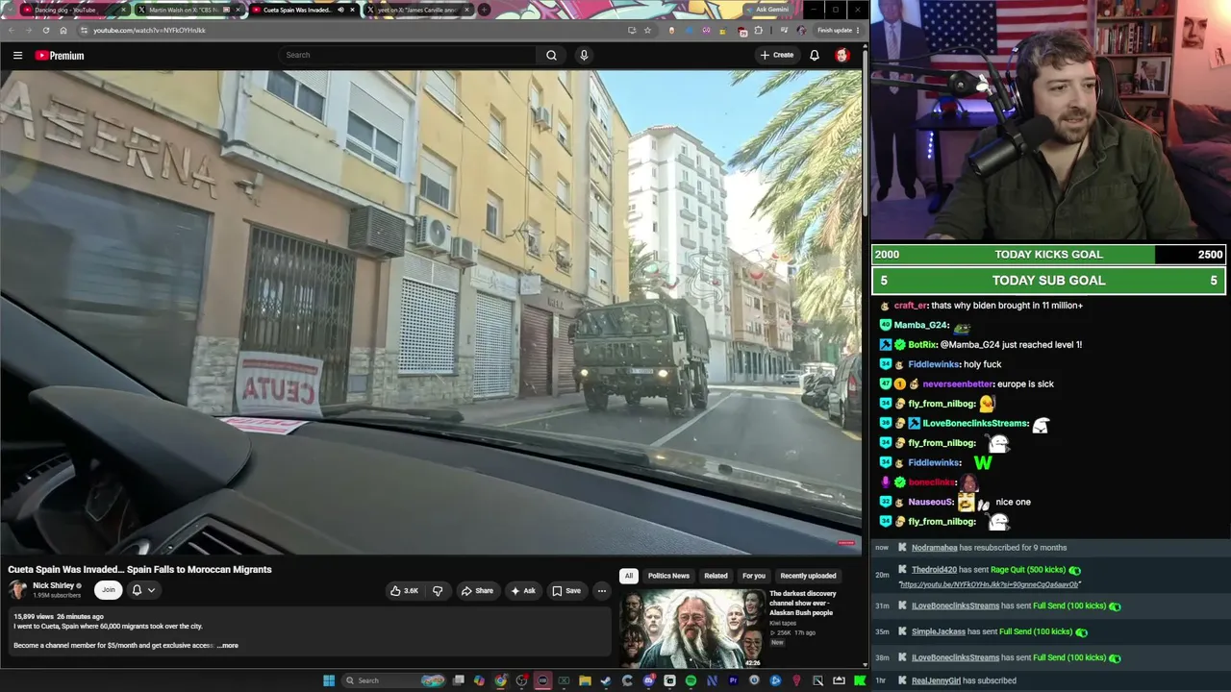Click the Today Sub Goal progress bar
The height and width of the screenshot is (692, 1231).
[1048, 281]
